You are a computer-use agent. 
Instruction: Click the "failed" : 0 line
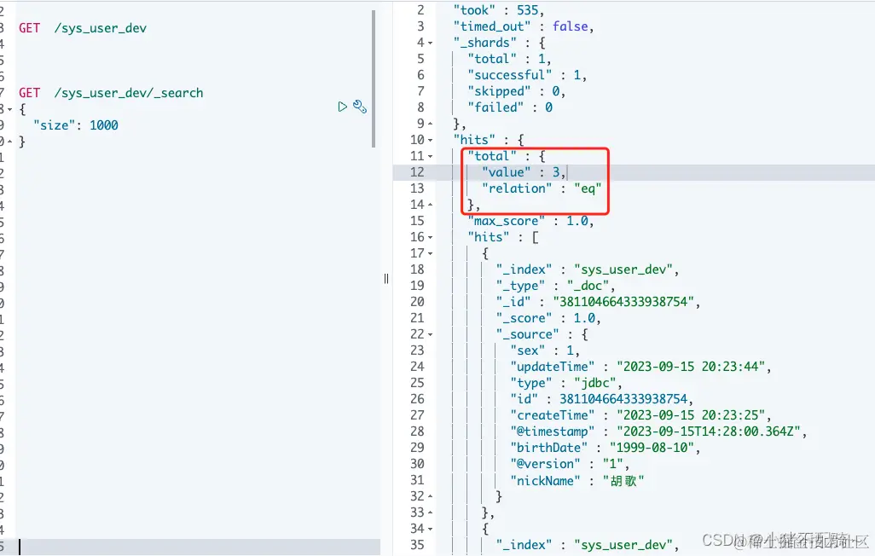click(x=510, y=107)
